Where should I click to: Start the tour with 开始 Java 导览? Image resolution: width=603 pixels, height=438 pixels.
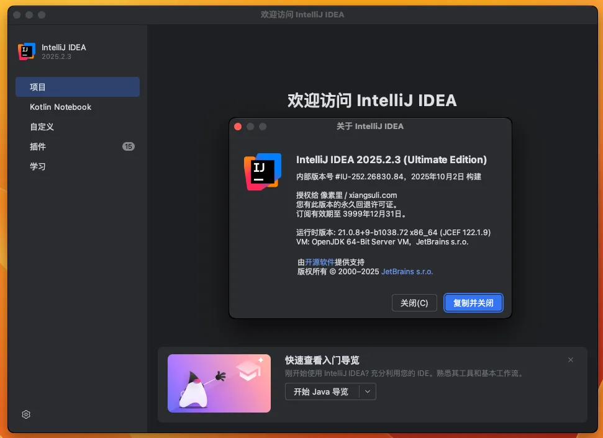(x=321, y=391)
